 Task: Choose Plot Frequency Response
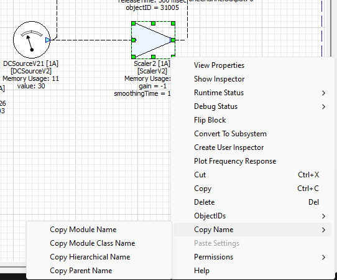click(x=252, y=161)
